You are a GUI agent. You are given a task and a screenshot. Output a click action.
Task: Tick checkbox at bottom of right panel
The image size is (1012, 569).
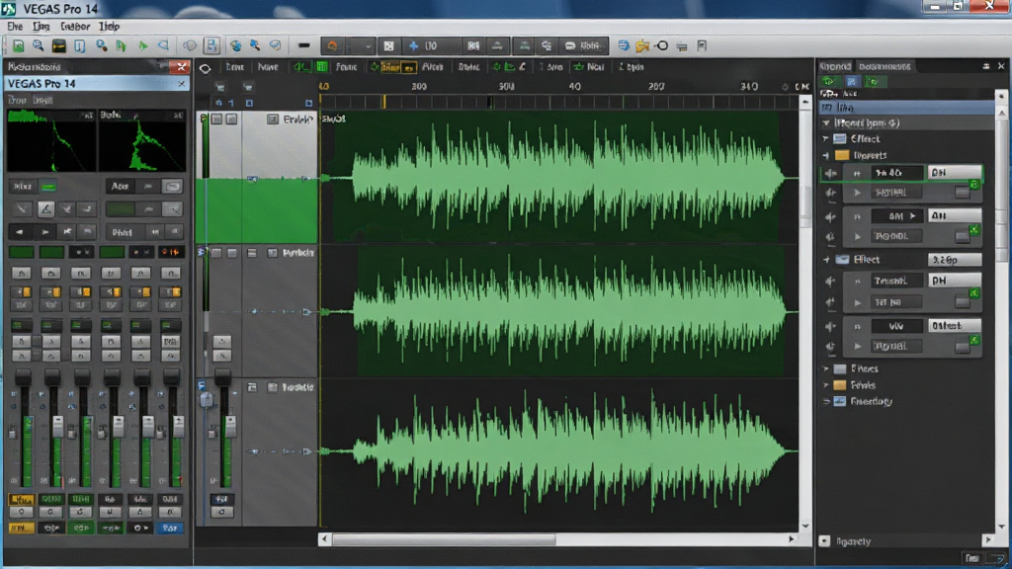[x=825, y=540]
